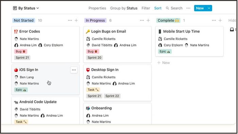Viewport: 238px width, 134px height.
Task: Add a card to the In Progress column
Action: (x=148, y=20)
